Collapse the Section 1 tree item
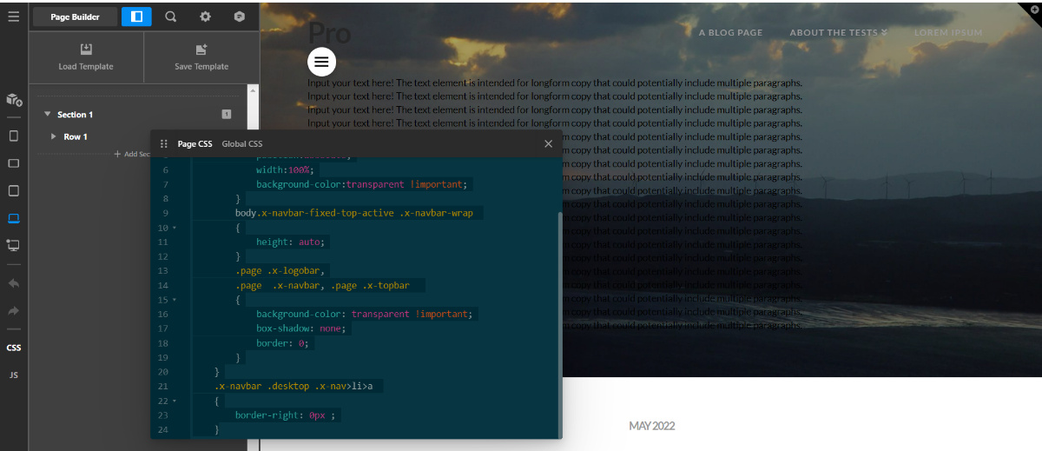 [48, 115]
